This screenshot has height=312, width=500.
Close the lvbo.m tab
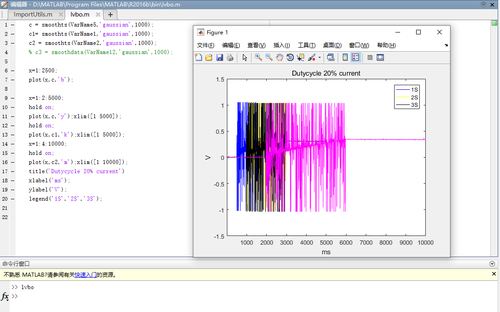[x=98, y=15]
